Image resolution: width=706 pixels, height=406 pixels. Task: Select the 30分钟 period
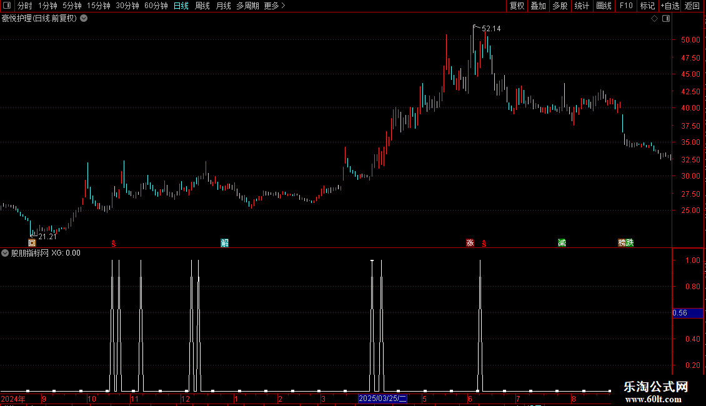[x=127, y=6]
